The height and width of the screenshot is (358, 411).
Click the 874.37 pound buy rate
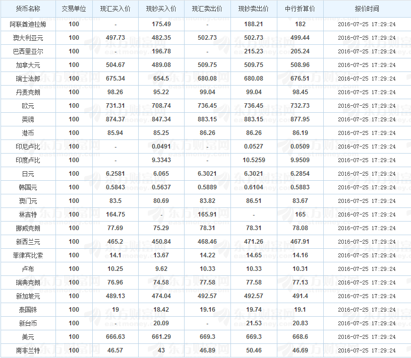click(115, 119)
